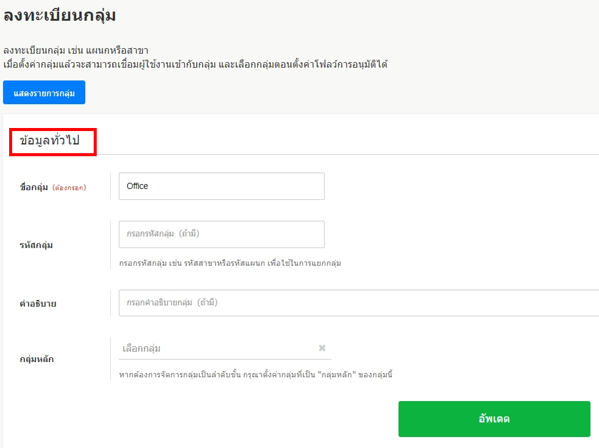599x448 pixels.
Task: Click the hint text below the เลือกกลุ่ม dropdown
Action: [x=255, y=374]
